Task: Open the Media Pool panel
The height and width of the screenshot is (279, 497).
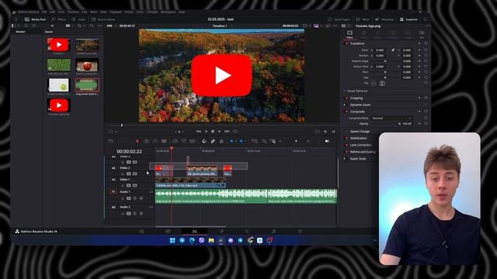Action: point(35,19)
